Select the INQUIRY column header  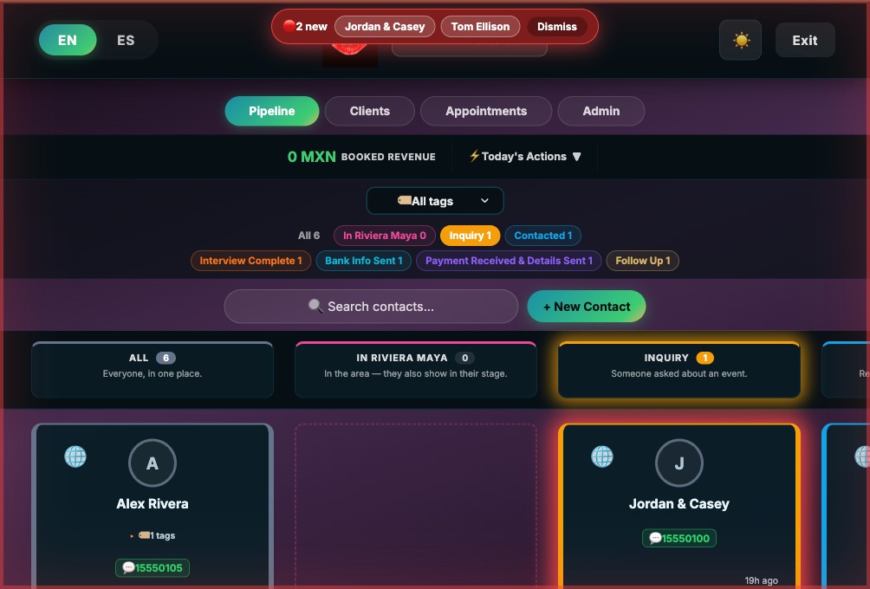679,370
